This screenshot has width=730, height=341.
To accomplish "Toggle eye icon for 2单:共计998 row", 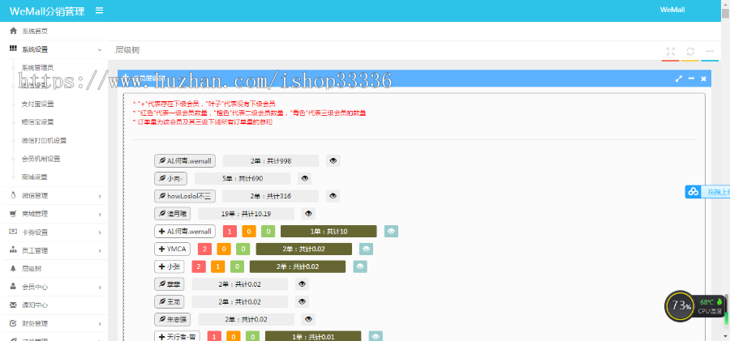I will 333,161.
